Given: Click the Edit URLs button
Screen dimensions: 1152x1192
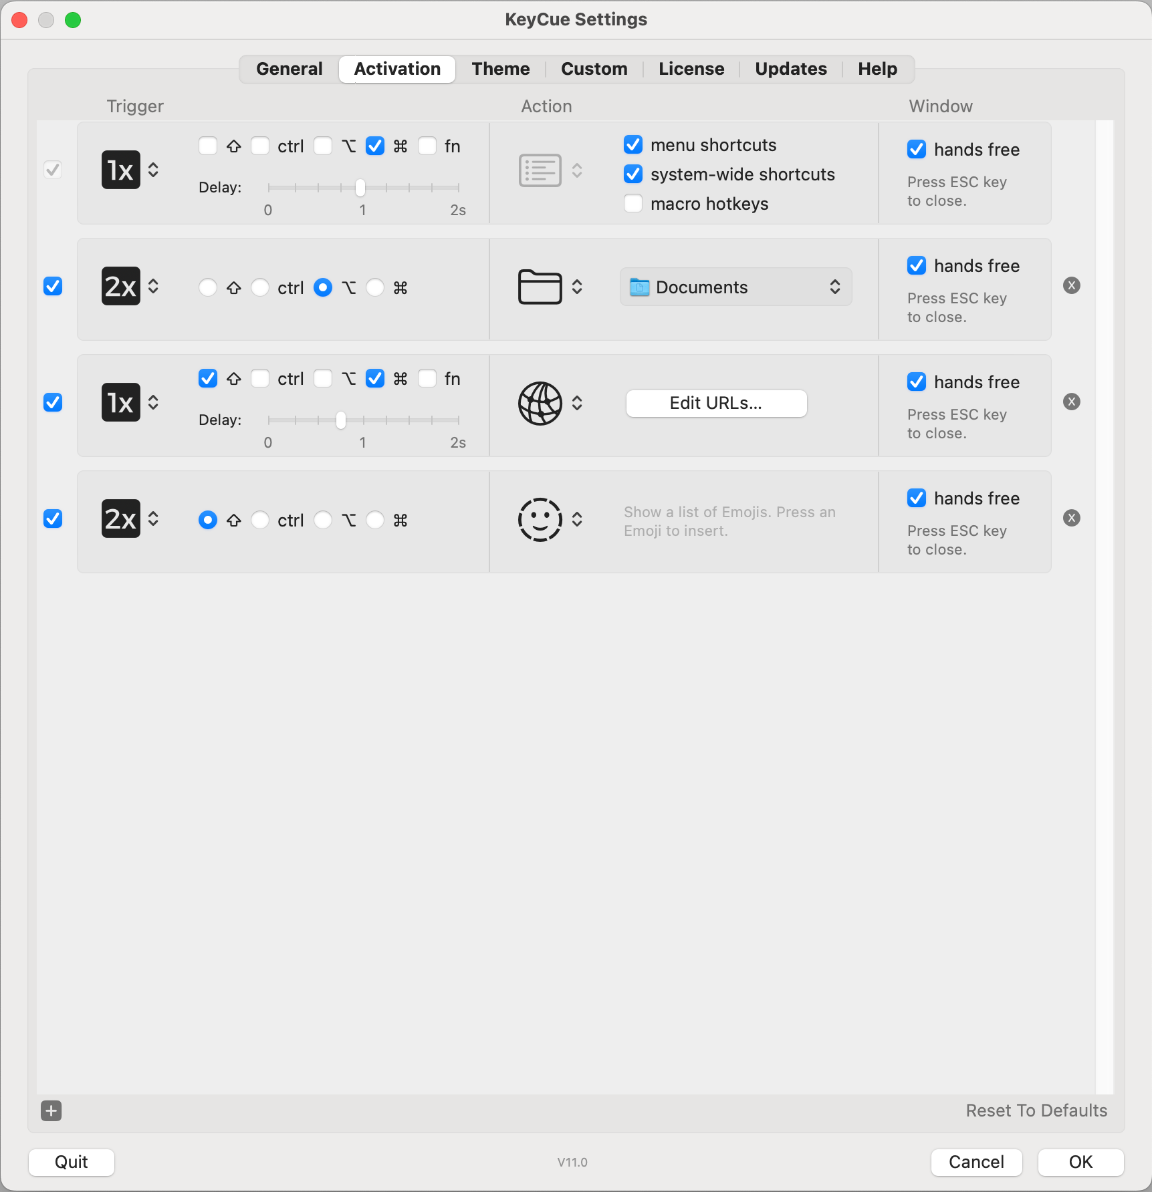Looking at the screenshot, I should (716, 403).
